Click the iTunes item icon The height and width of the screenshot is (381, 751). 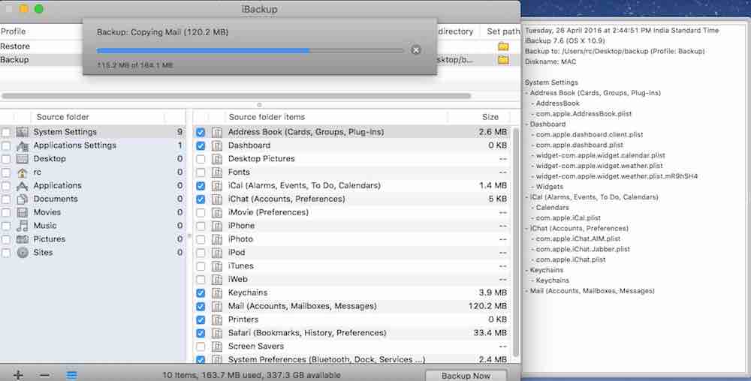217,265
